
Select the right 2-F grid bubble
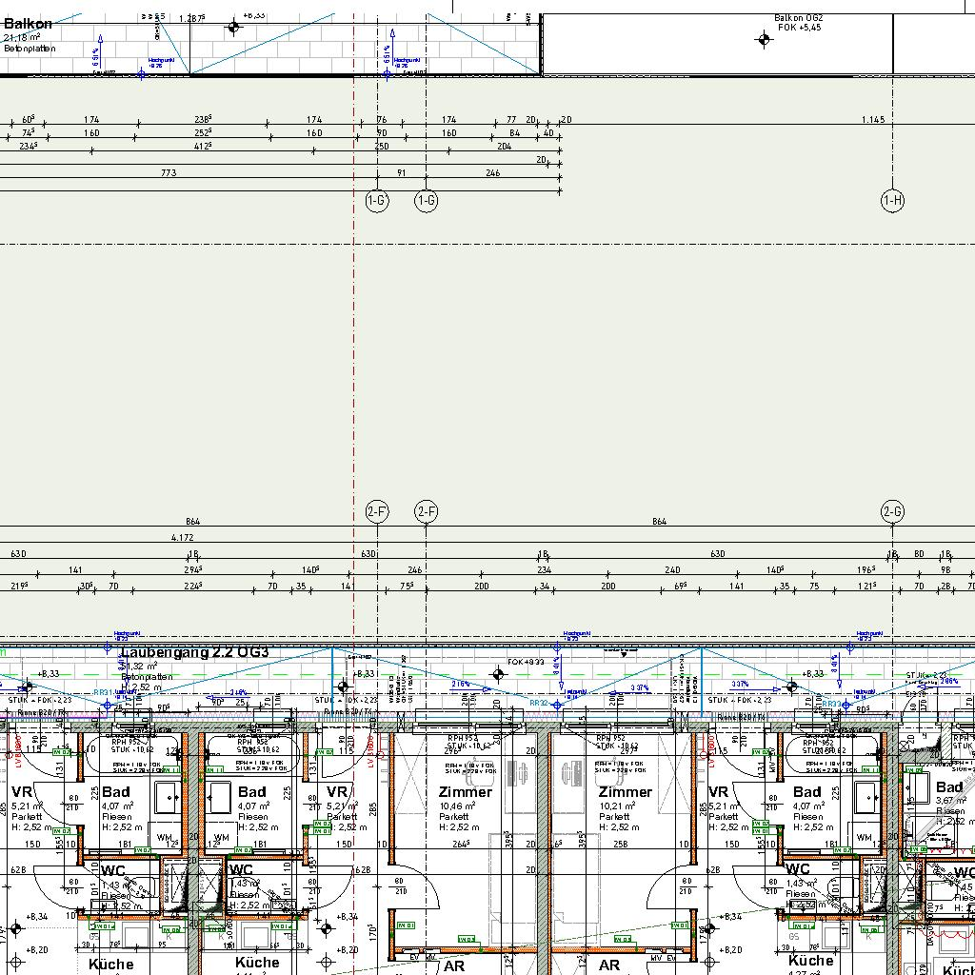426,511
